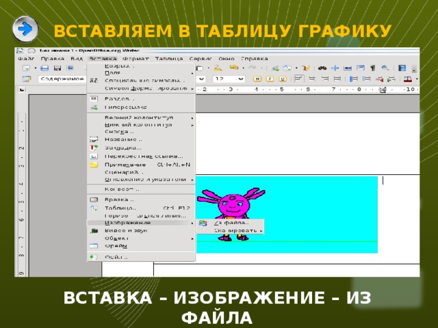This screenshot has width=438, height=328.
Task: Expand the "Поля" submenu in Insert menu
Action: click(141, 73)
